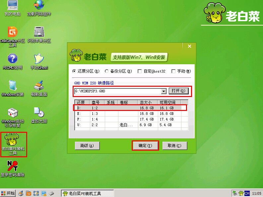
Task: Click the 打开(O) button
Action: click(178, 91)
